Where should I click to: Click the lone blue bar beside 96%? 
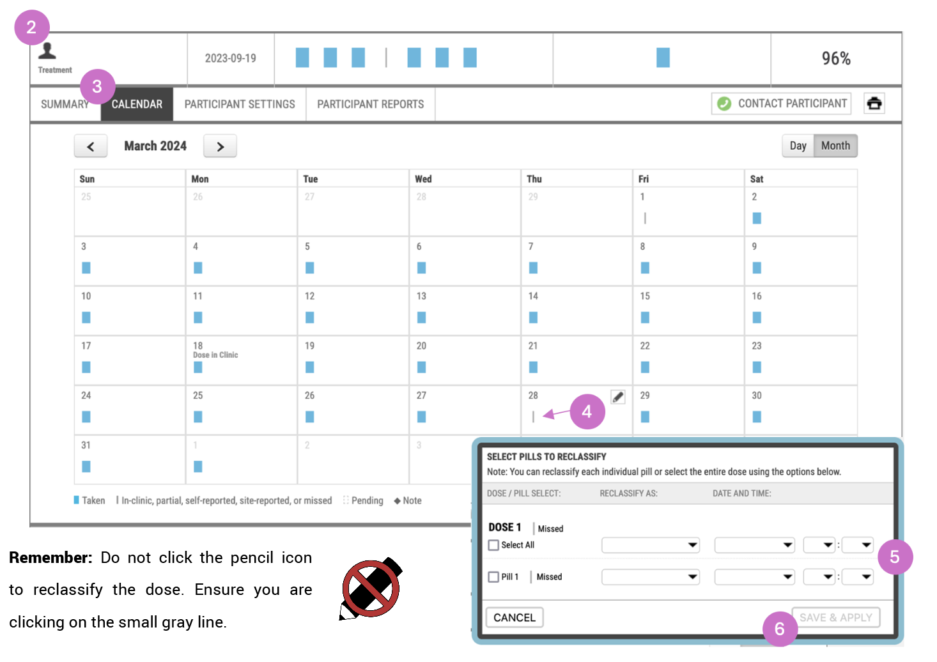pyautogui.click(x=663, y=58)
